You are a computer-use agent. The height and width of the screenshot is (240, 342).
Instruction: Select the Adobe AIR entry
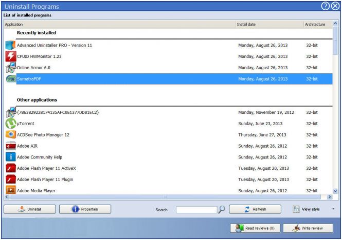click(x=27, y=146)
